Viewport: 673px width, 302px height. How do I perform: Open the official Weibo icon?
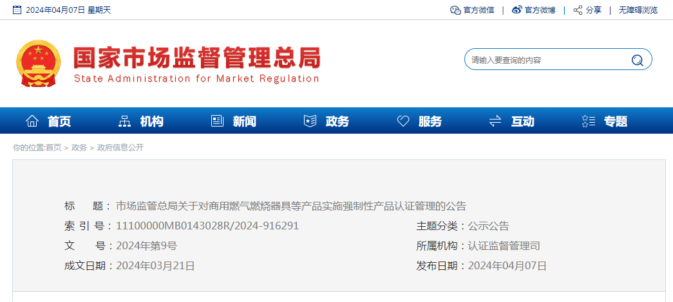(x=517, y=10)
